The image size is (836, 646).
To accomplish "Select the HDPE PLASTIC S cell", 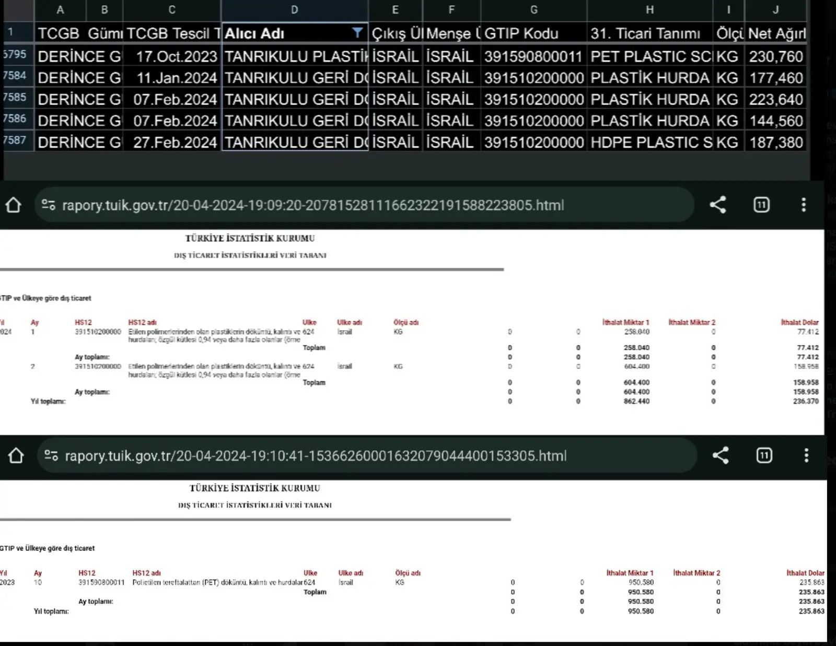I will click(x=649, y=142).
